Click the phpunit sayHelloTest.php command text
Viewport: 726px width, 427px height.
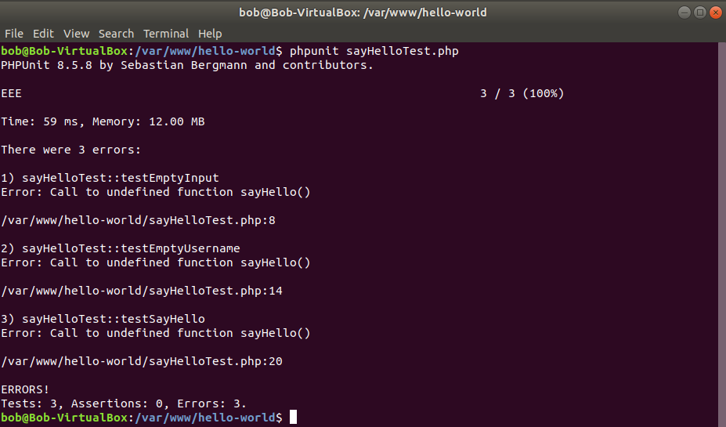[x=374, y=51]
